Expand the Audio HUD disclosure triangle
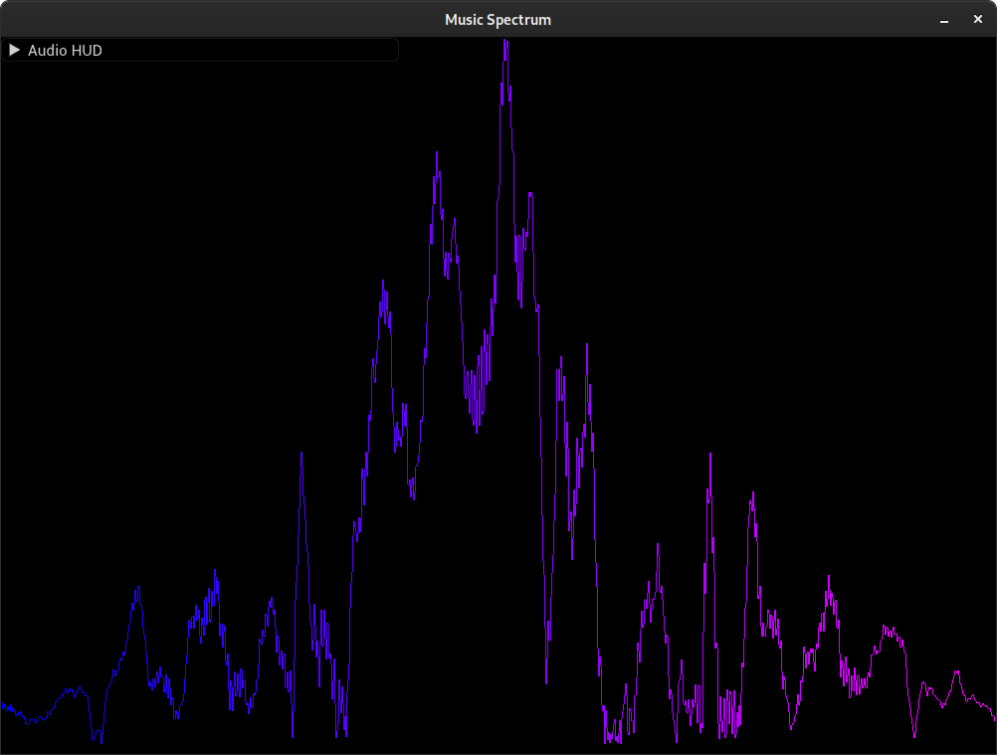The height and width of the screenshot is (755, 997). coord(15,50)
